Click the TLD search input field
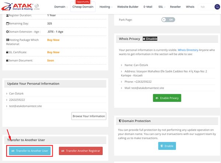Image resolution: width=221 pixels, height=163 pixels. (x=206, y=7)
